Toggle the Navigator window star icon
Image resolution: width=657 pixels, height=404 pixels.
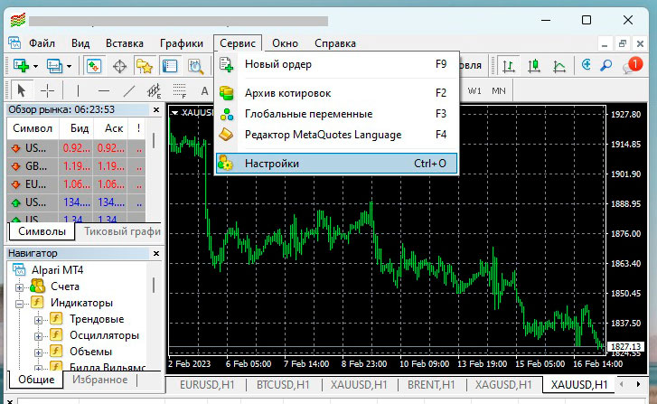[144, 66]
